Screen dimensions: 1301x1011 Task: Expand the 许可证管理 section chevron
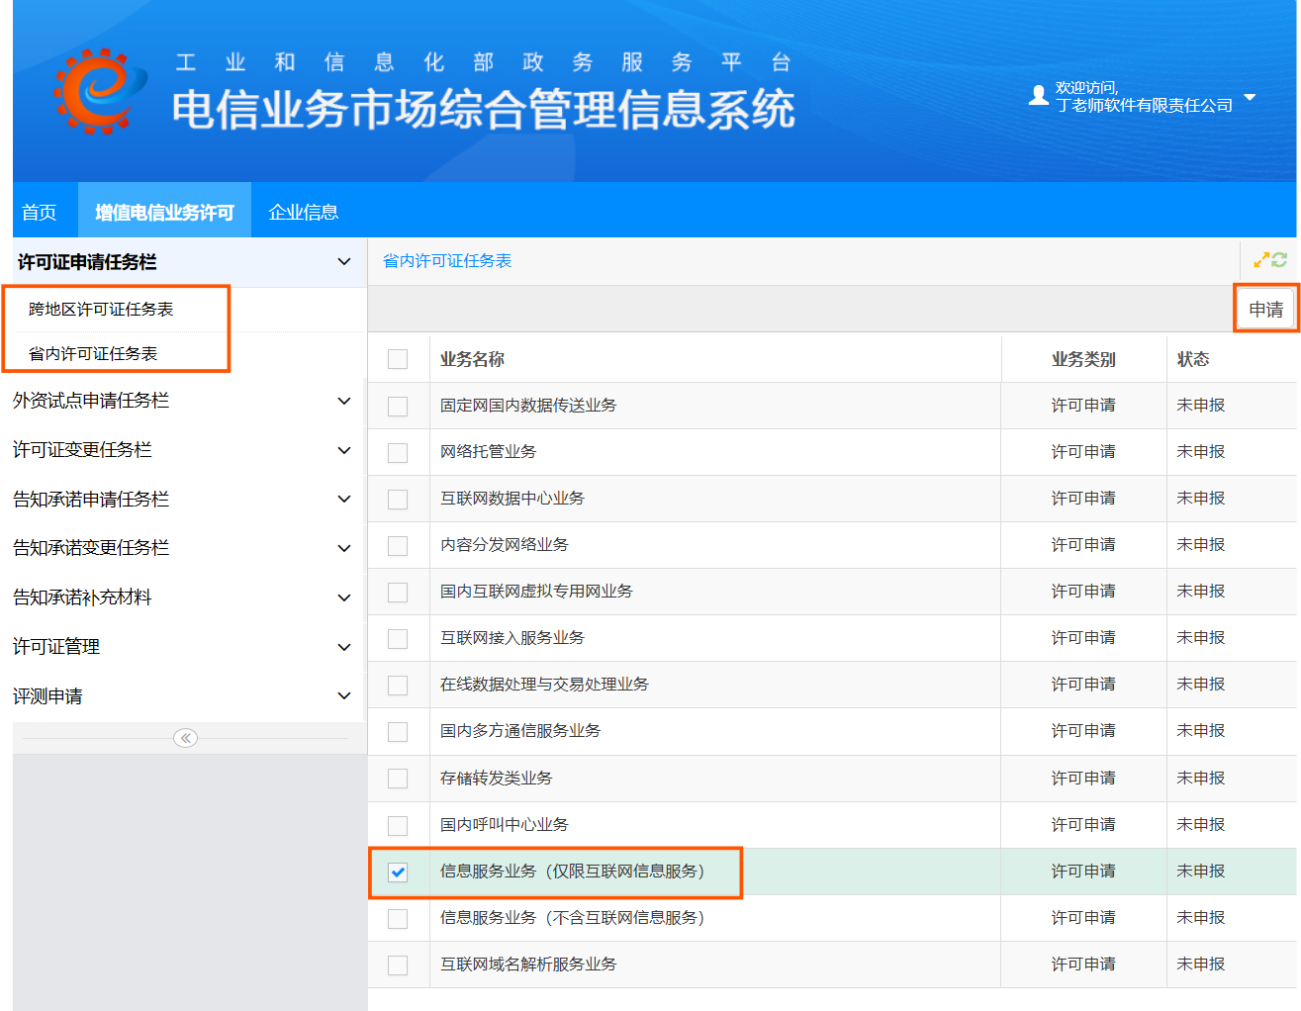pyautogui.click(x=343, y=647)
